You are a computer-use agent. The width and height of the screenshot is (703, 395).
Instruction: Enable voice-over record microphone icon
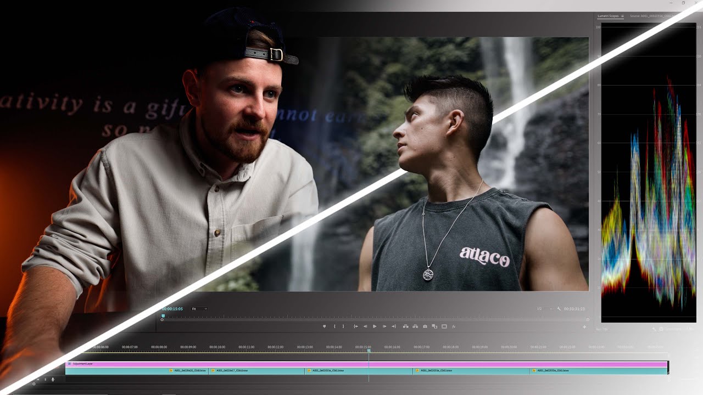pos(53,380)
